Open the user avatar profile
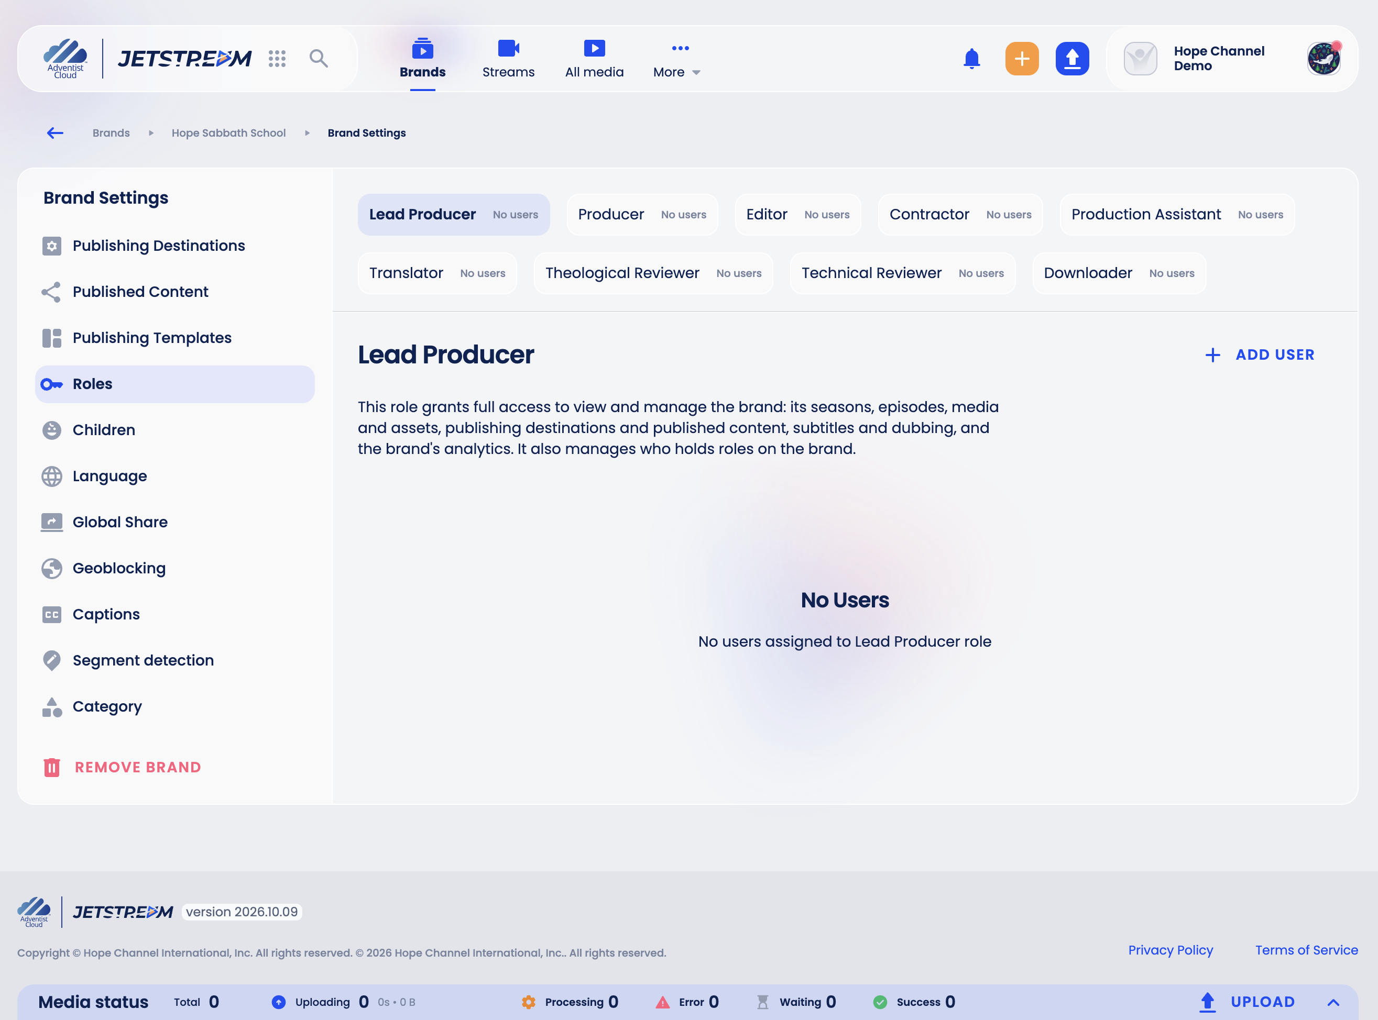Screen dimensions: 1378x1020 pyautogui.click(x=1324, y=59)
